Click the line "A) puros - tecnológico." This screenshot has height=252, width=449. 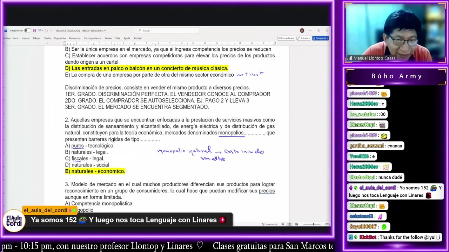pos(89,146)
